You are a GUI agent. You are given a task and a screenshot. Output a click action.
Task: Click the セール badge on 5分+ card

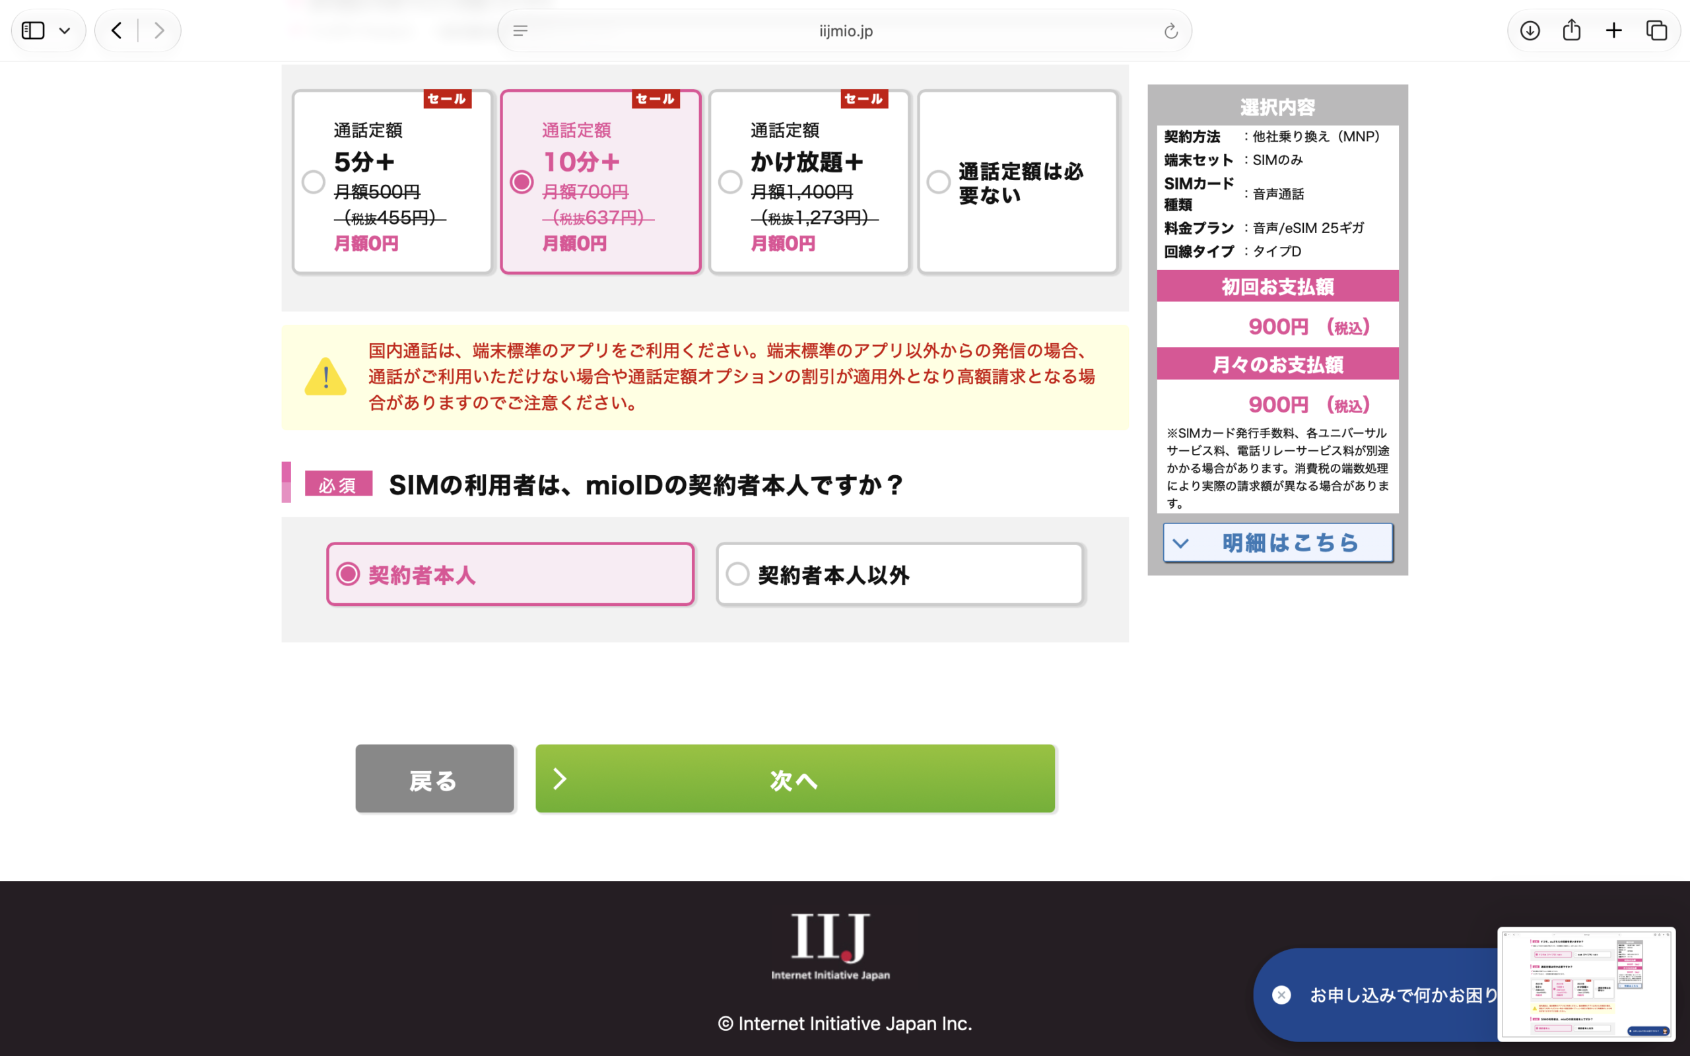click(447, 98)
